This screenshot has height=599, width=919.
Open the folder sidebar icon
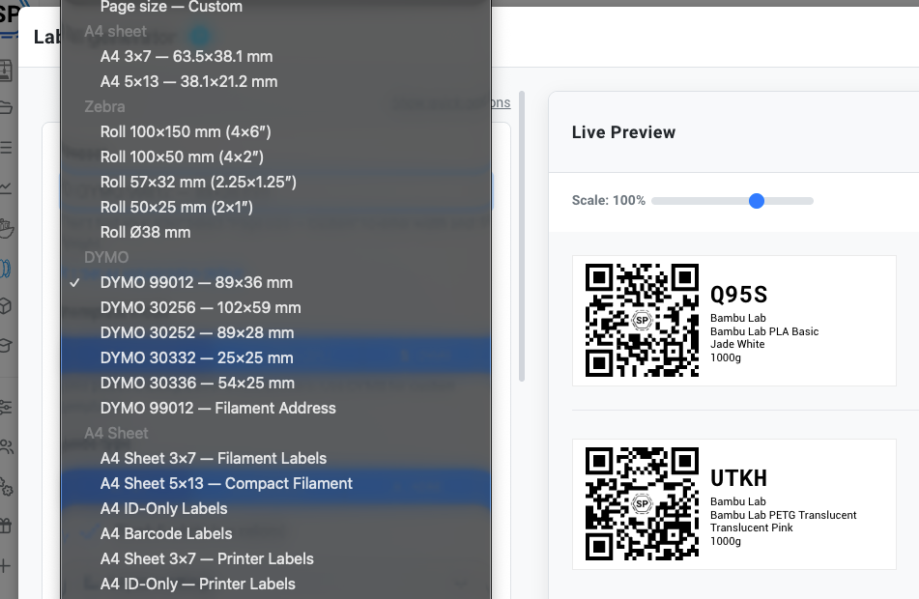point(5,107)
